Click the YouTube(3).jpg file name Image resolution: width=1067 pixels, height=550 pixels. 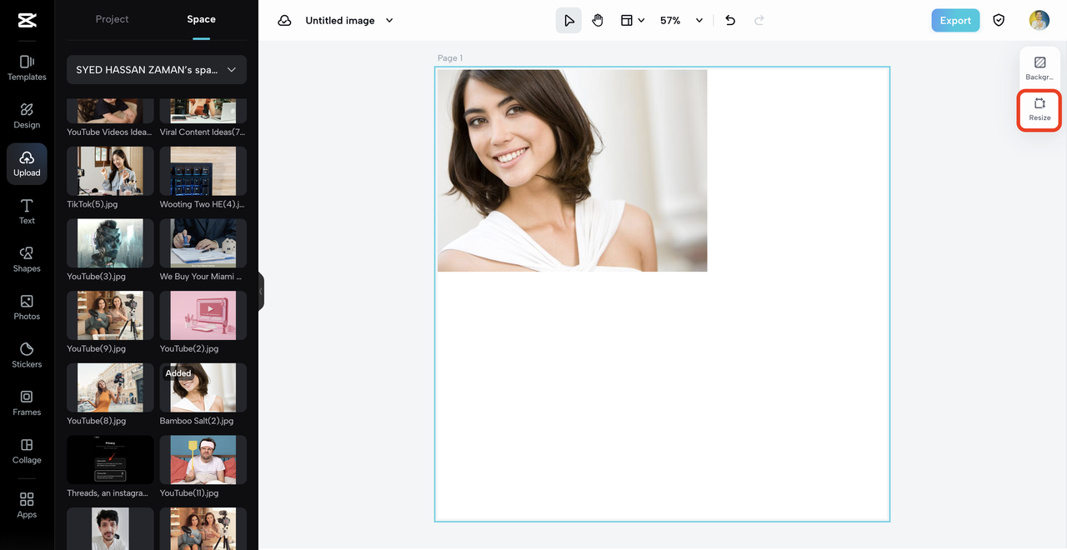[97, 277]
